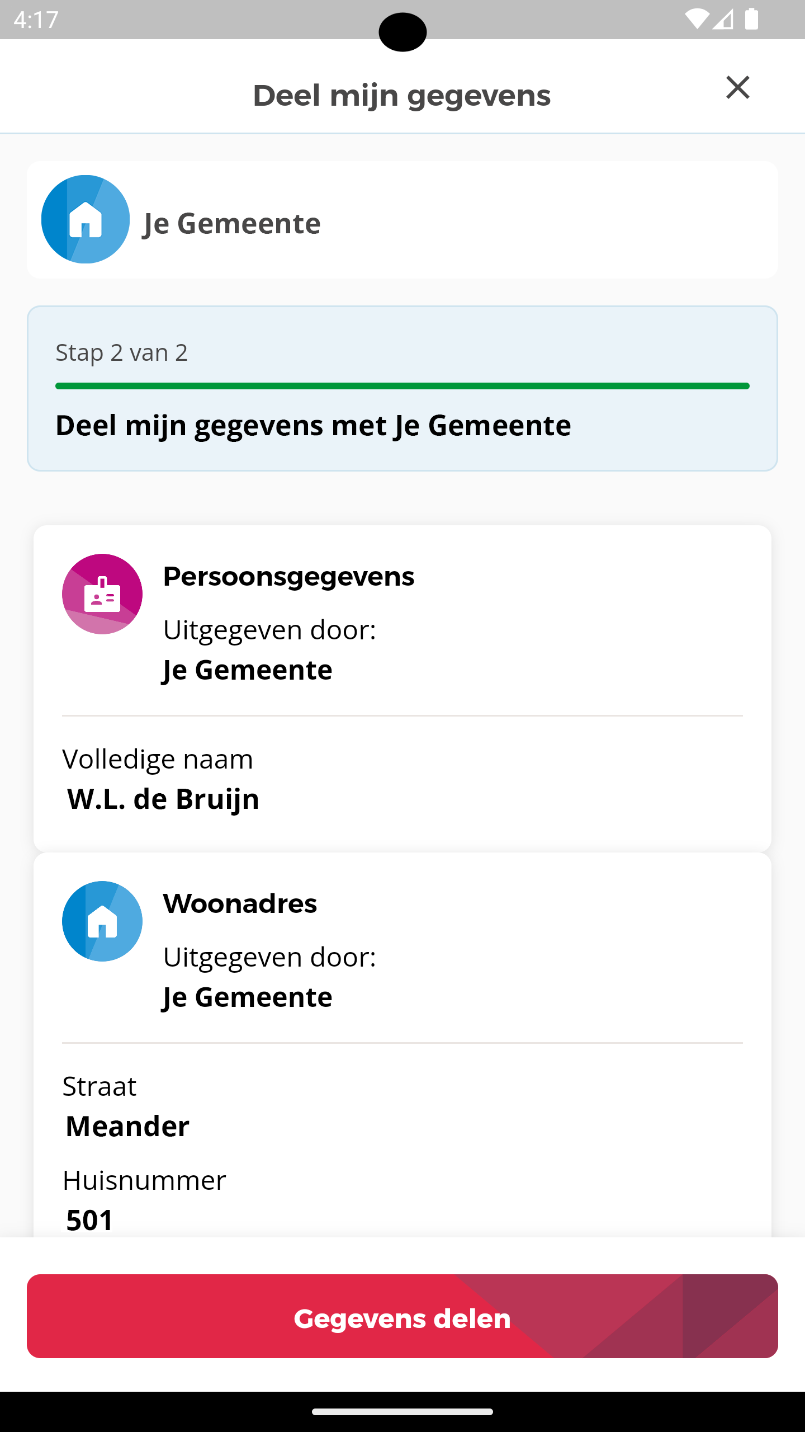The height and width of the screenshot is (1432, 805).
Task: Tap the pink Persoonsgegevens ID card icon
Action: (x=102, y=594)
